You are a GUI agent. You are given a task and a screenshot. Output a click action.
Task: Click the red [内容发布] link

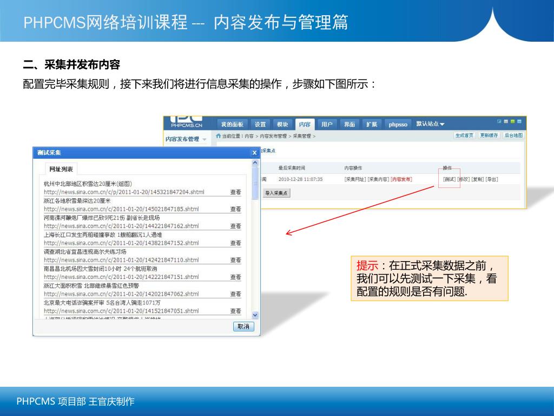pos(401,179)
